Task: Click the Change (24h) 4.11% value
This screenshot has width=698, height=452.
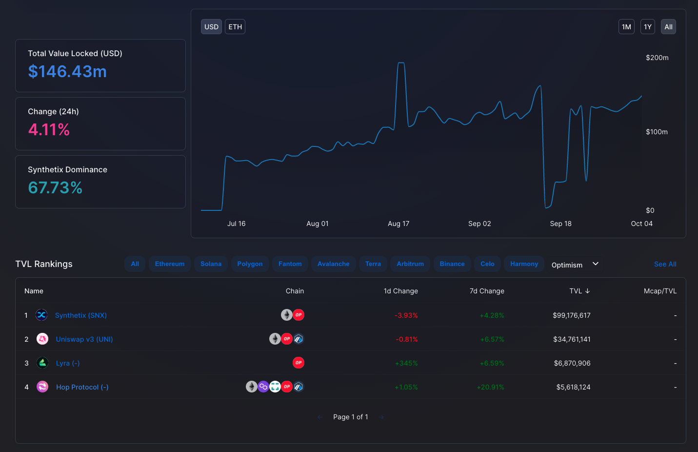Action: (49, 130)
